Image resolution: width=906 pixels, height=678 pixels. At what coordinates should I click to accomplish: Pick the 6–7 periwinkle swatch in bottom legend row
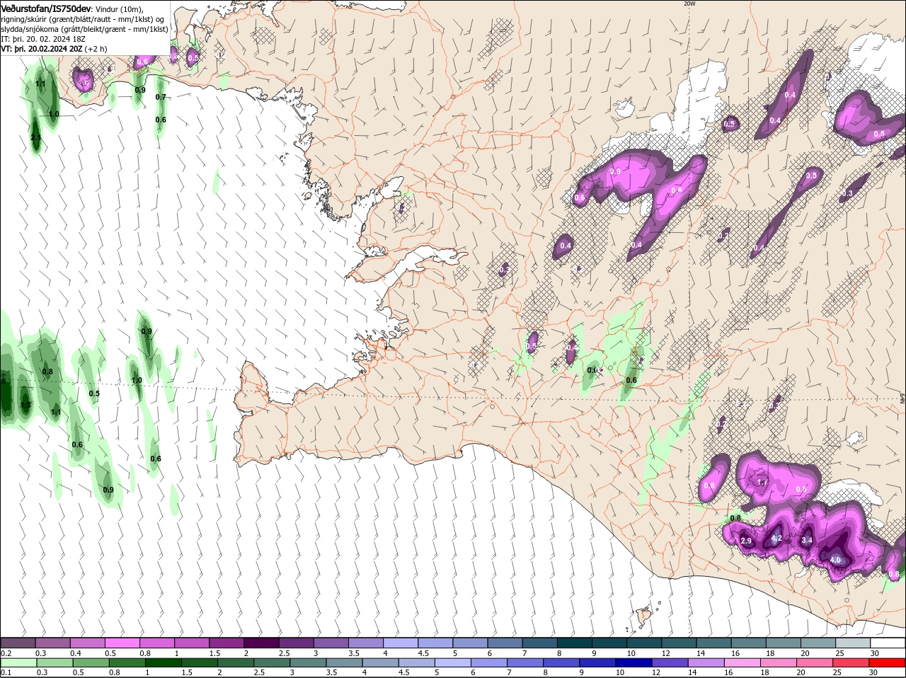pos(490,662)
